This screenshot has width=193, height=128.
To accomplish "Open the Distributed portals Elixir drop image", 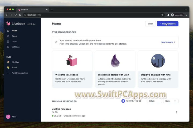I will [115, 61].
